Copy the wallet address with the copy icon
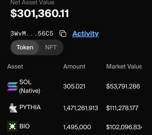Screen dimensions: 152x135 63,34
